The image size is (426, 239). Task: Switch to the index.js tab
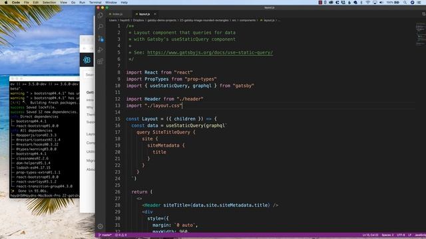coord(117,14)
